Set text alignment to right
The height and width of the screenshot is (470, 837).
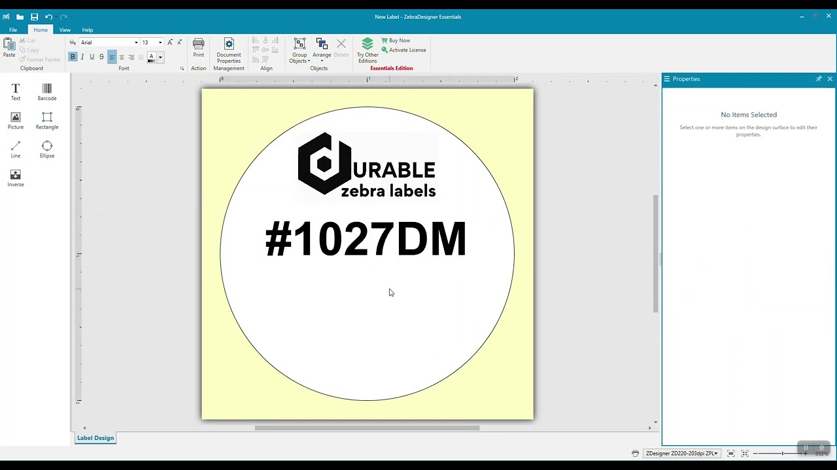click(131, 57)
